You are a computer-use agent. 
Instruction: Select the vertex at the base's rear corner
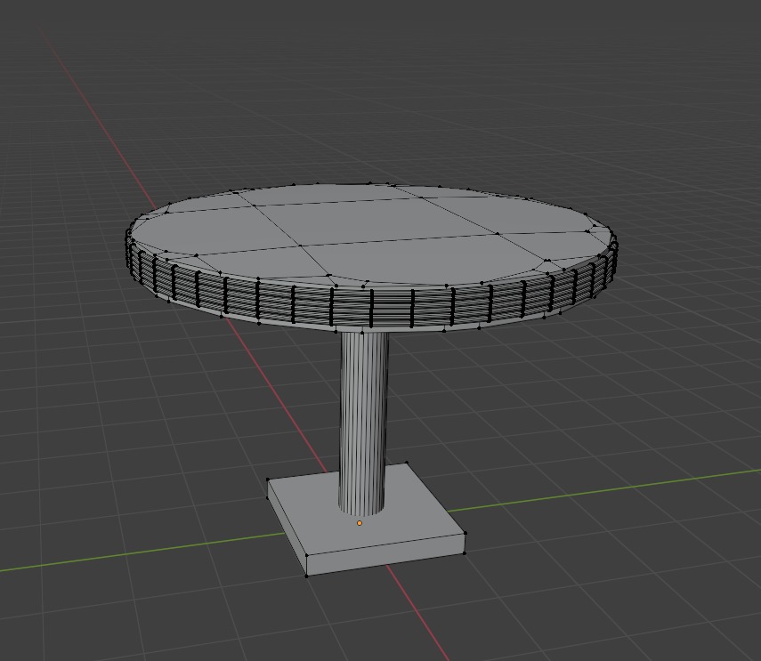pyautogui.click(x=407, y=463)
